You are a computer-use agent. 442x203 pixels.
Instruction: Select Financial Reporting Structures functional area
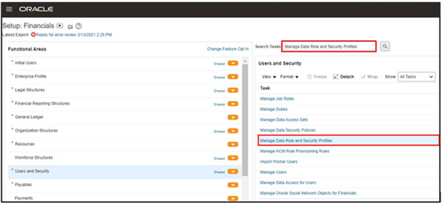click(x=42, y=103)
